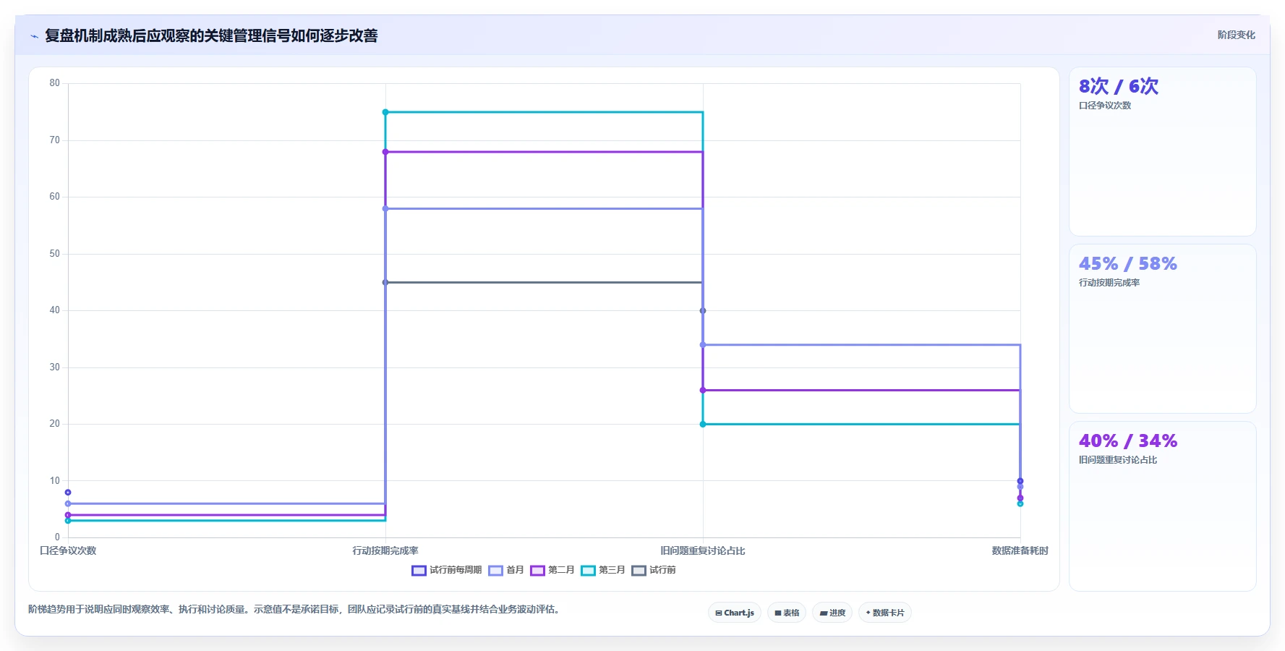Click the 旧问题重复讨论占比 card caption

click(x=1117, y=460)
